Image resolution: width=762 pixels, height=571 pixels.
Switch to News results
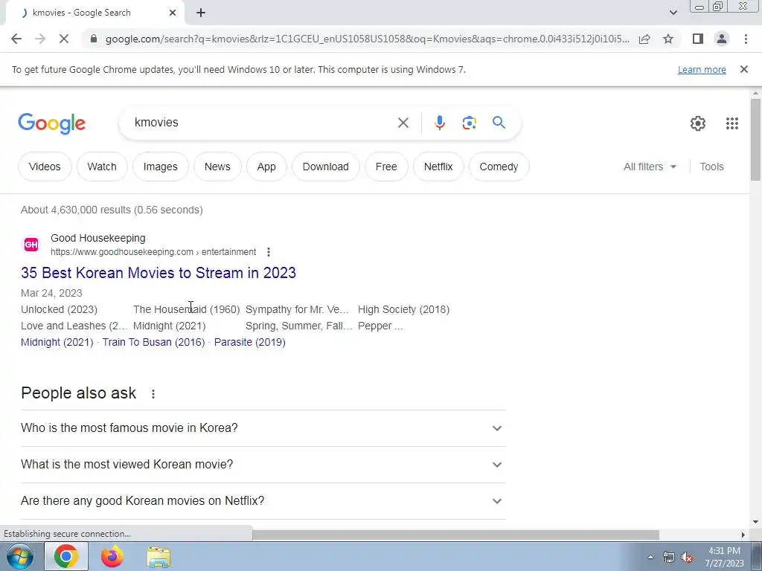point(217,167)
